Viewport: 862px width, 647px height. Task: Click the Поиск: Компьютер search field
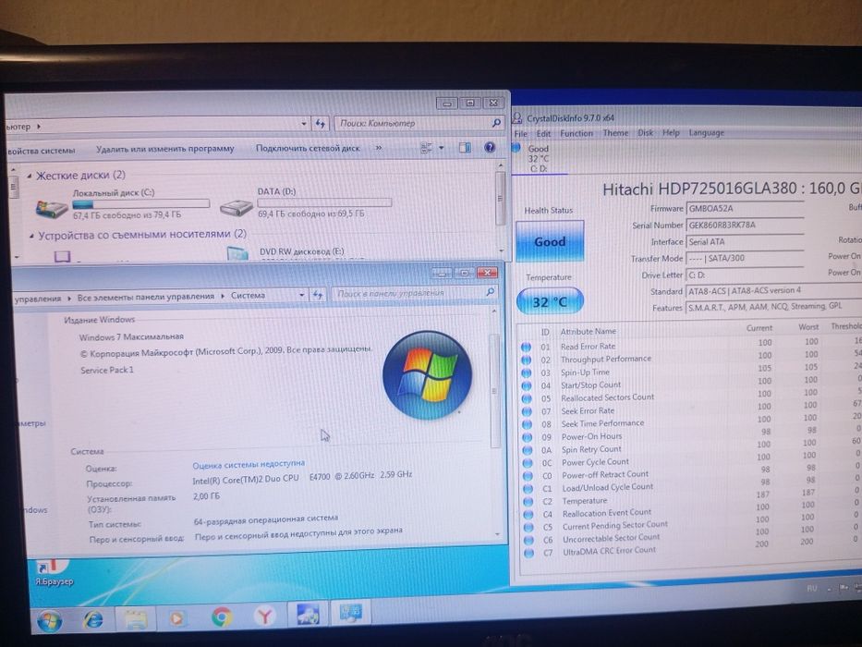point(413,123)
